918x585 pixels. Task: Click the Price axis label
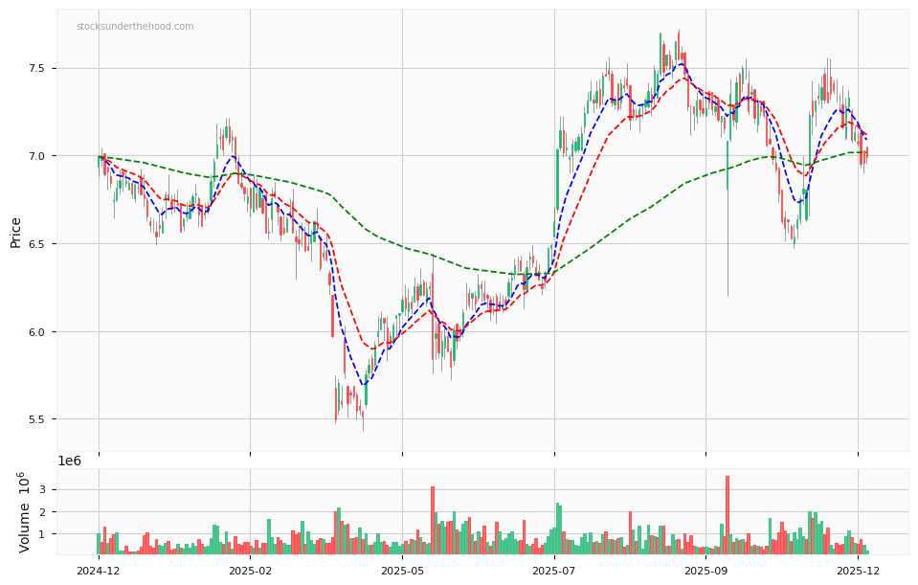(x=15, y=230)
